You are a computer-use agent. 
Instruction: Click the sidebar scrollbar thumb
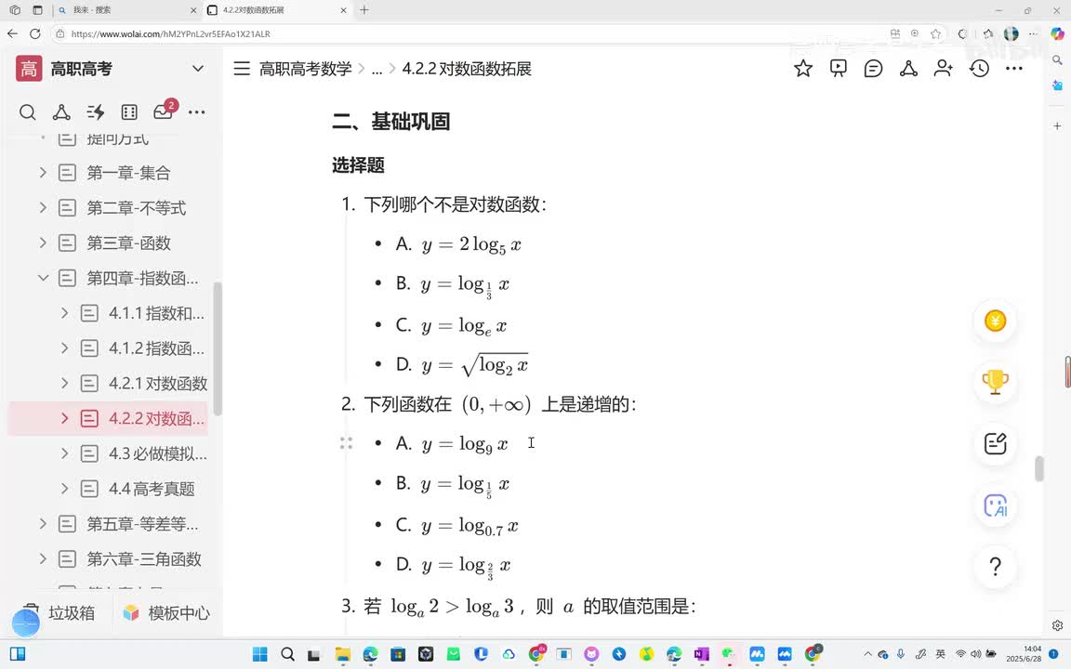pyautogui.click(x=218, y=348)
